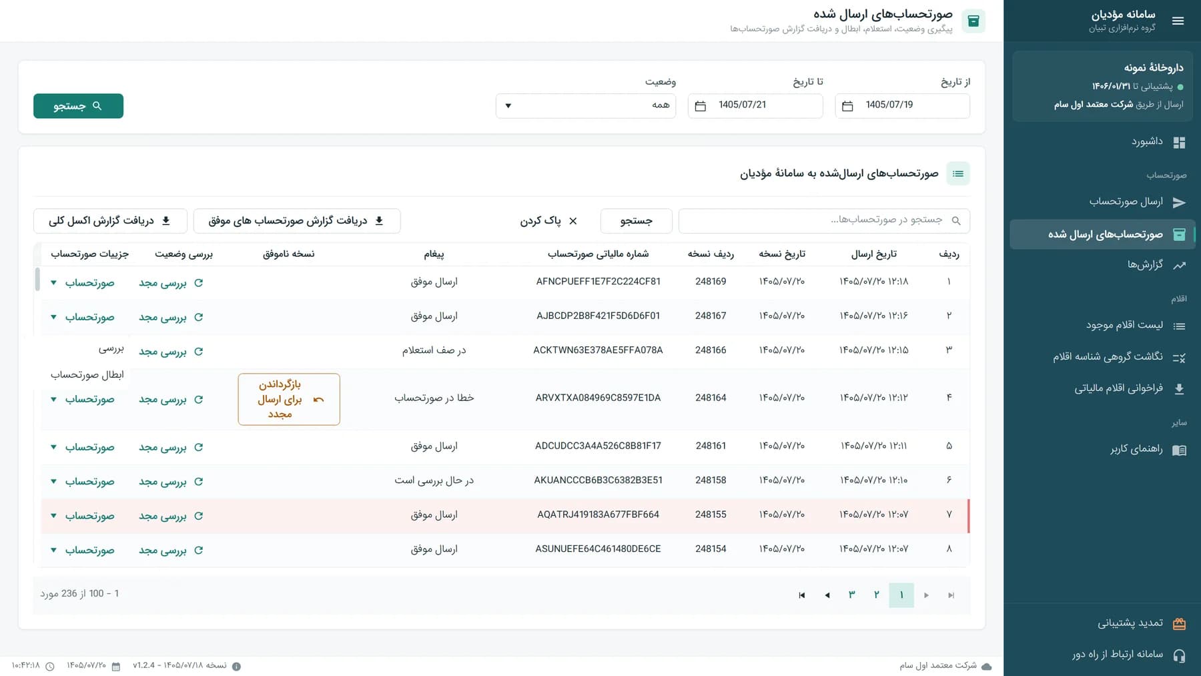1201x676 pixels.
Task: Go to page ۲ in pagination
Action: point(876,595)
